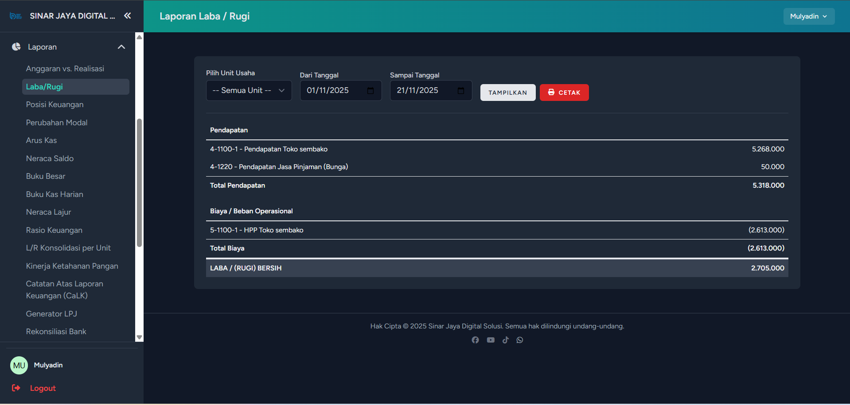Viewport: 850px width, 405px height.
Task: Open the Pilih Unit Usaha dropdown
Action: point(249,90)
